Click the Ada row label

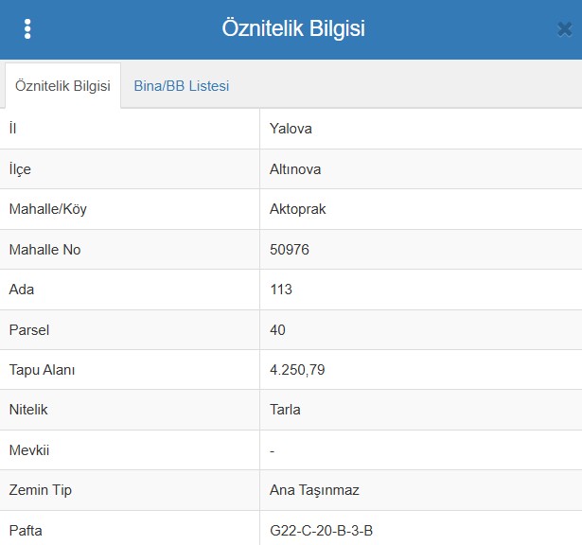22,290
